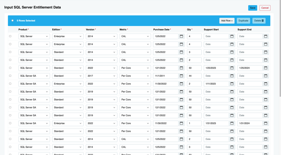Open support start calendar for 1/25/2023 row
Image resolution: width=281 pixels, height=155 pixels.
click(232, 68)
